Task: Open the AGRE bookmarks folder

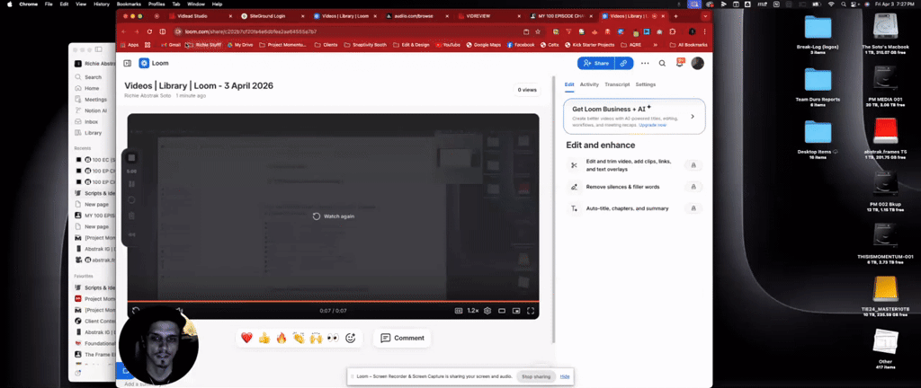Action: pos(630,45)
